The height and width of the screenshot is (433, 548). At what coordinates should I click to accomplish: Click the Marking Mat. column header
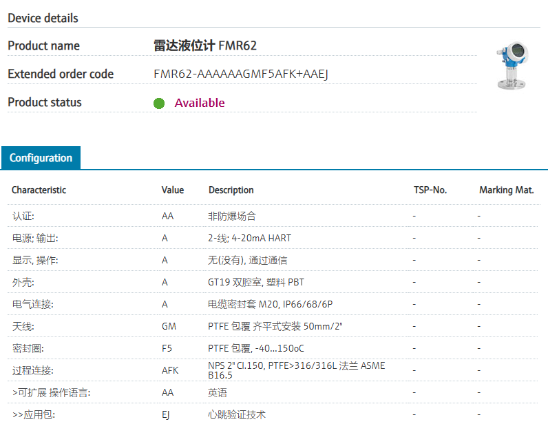click(506, 190)
